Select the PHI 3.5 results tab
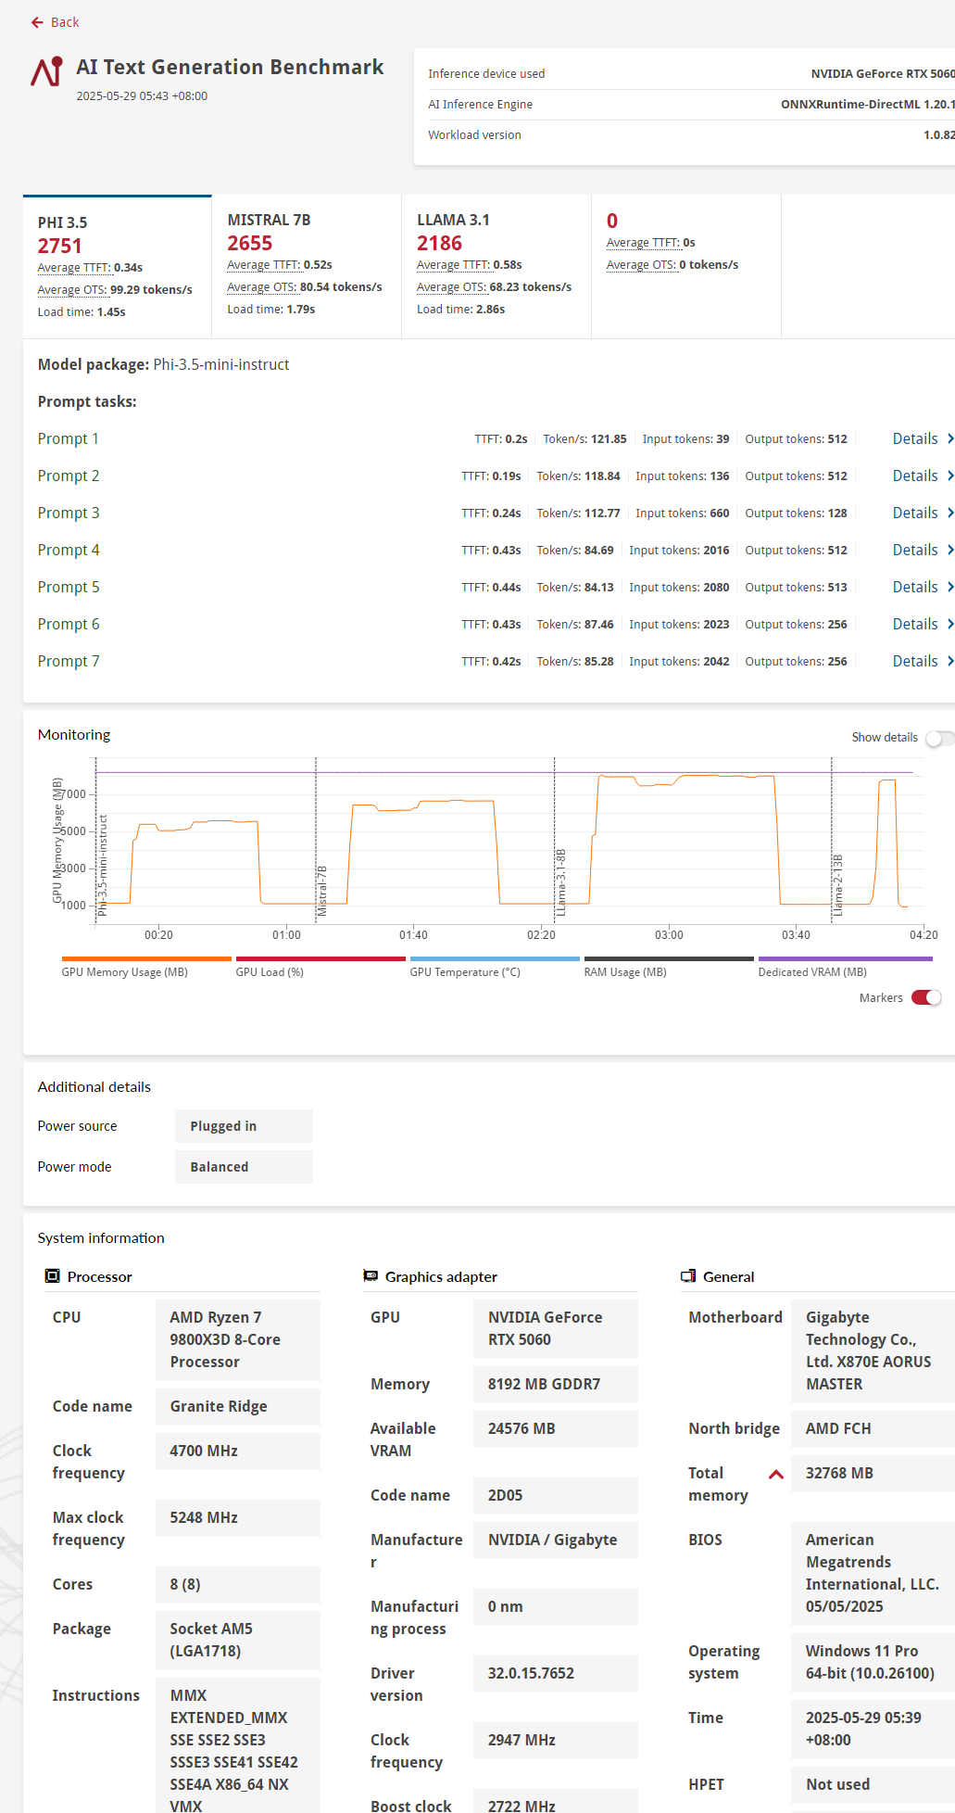Screen dimensions: 955x1813 pyautogui.click(x=118, y=267)
